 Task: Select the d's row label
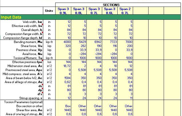point(40,94)
